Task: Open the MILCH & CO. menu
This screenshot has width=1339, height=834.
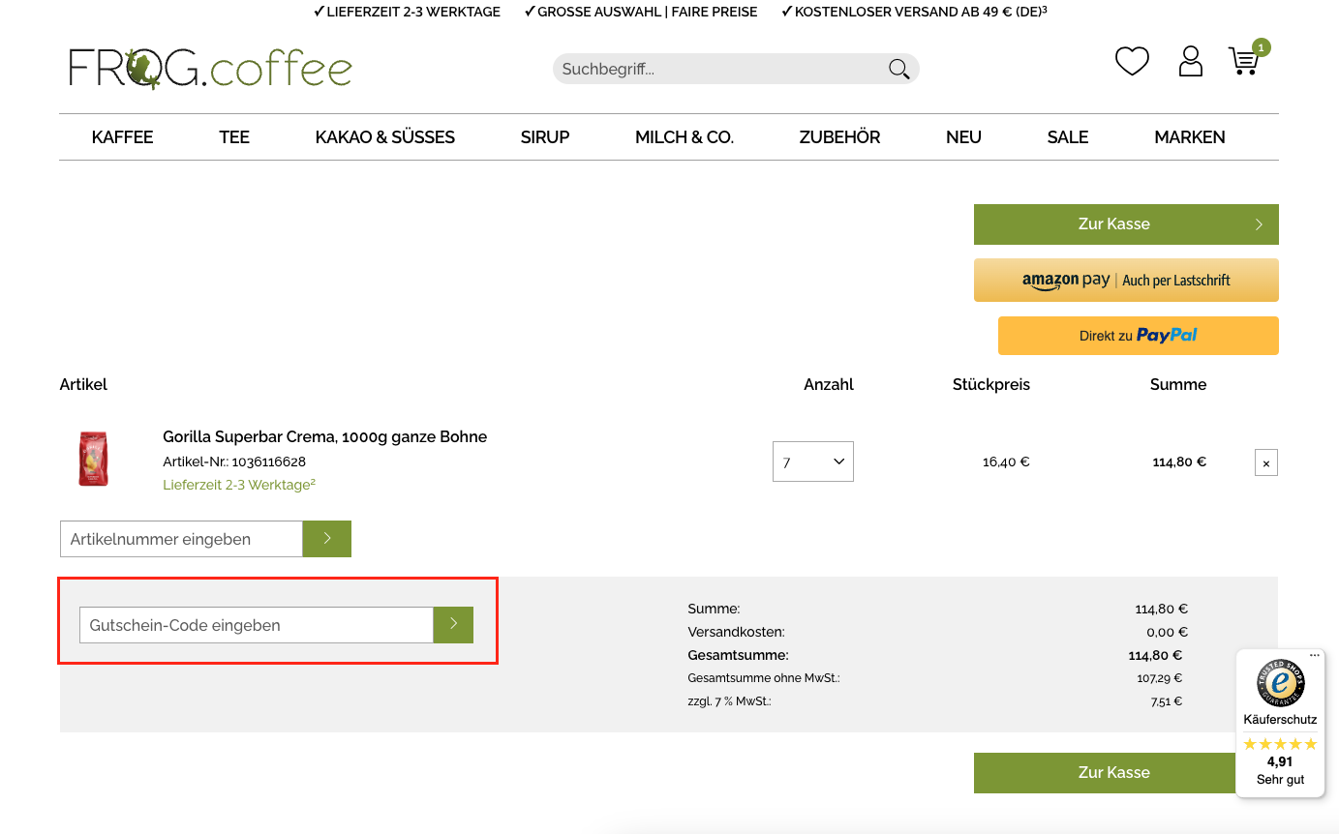Action: [685, 137]
